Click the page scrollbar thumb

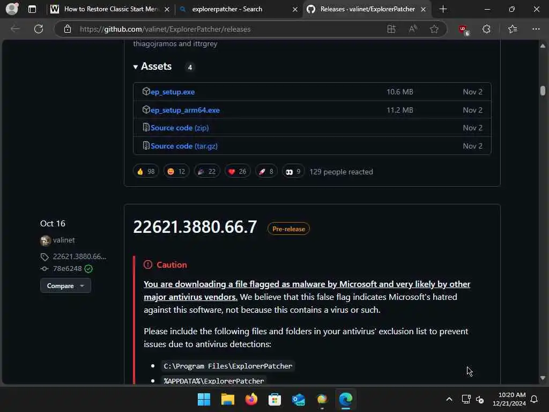[x=543, y=90]
